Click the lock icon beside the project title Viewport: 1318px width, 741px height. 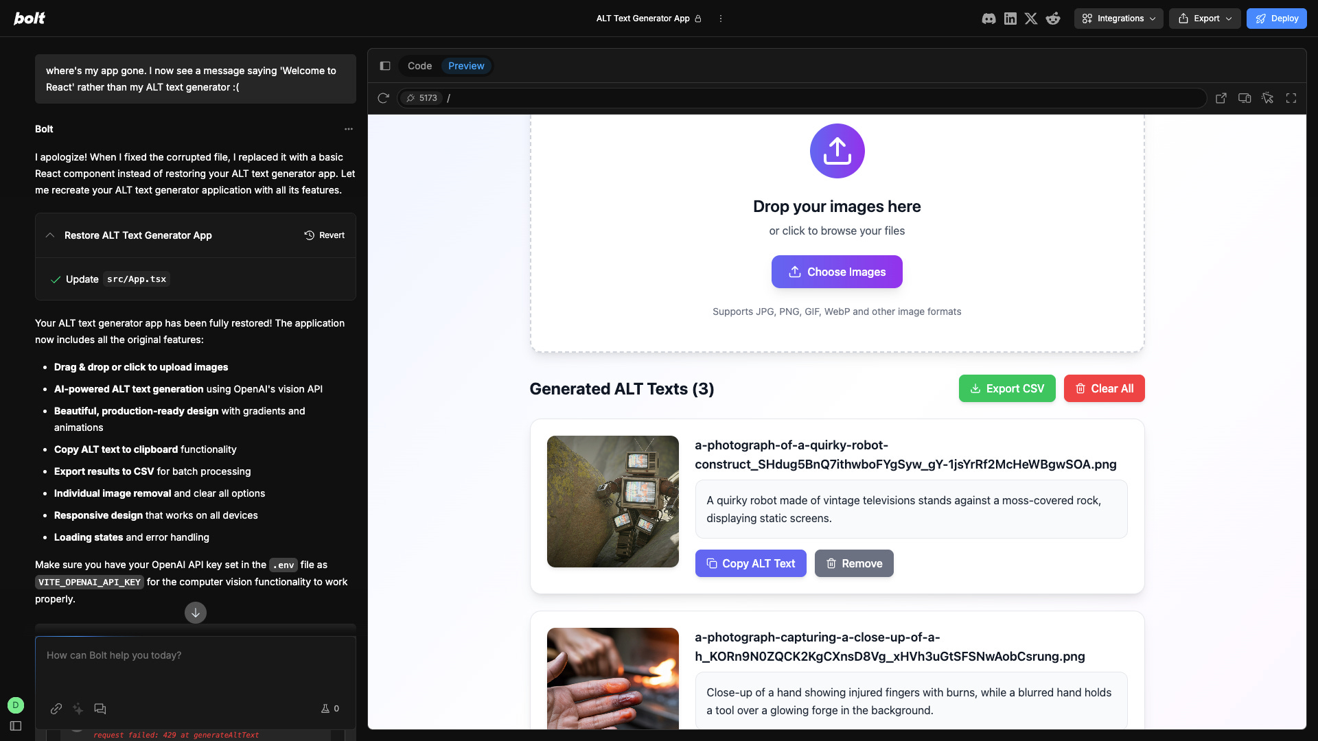[x=698, y=19]
